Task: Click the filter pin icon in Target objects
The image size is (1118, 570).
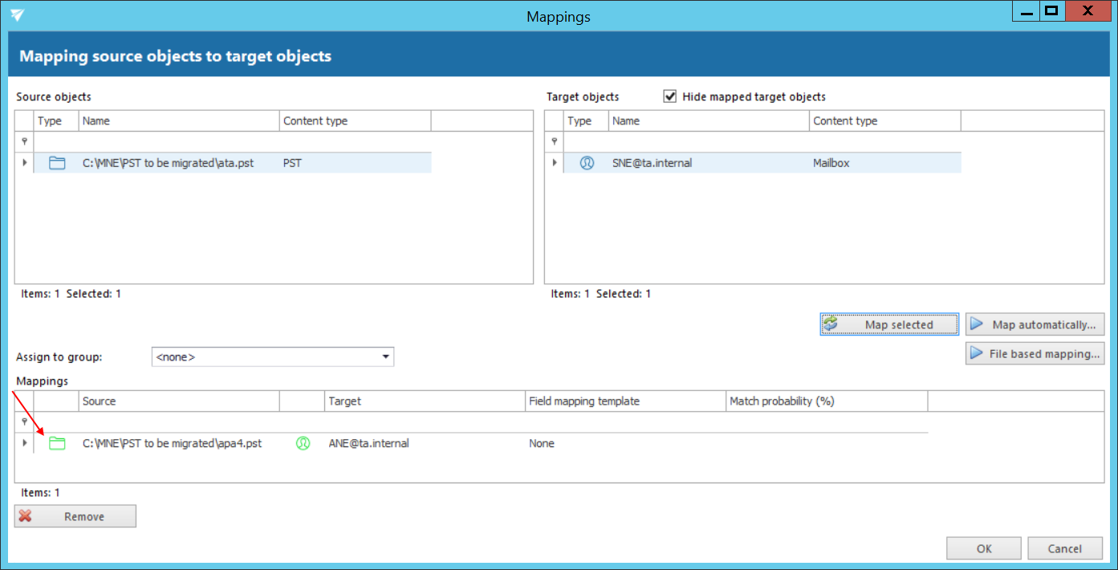Action: (554, 141)
